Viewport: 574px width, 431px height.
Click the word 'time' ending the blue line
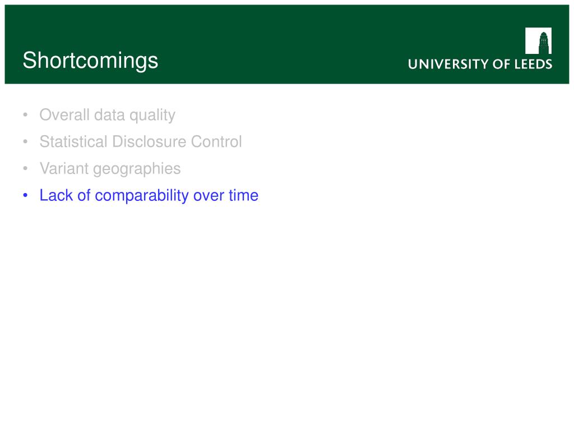pyautogui.click(x=244, y=195)
